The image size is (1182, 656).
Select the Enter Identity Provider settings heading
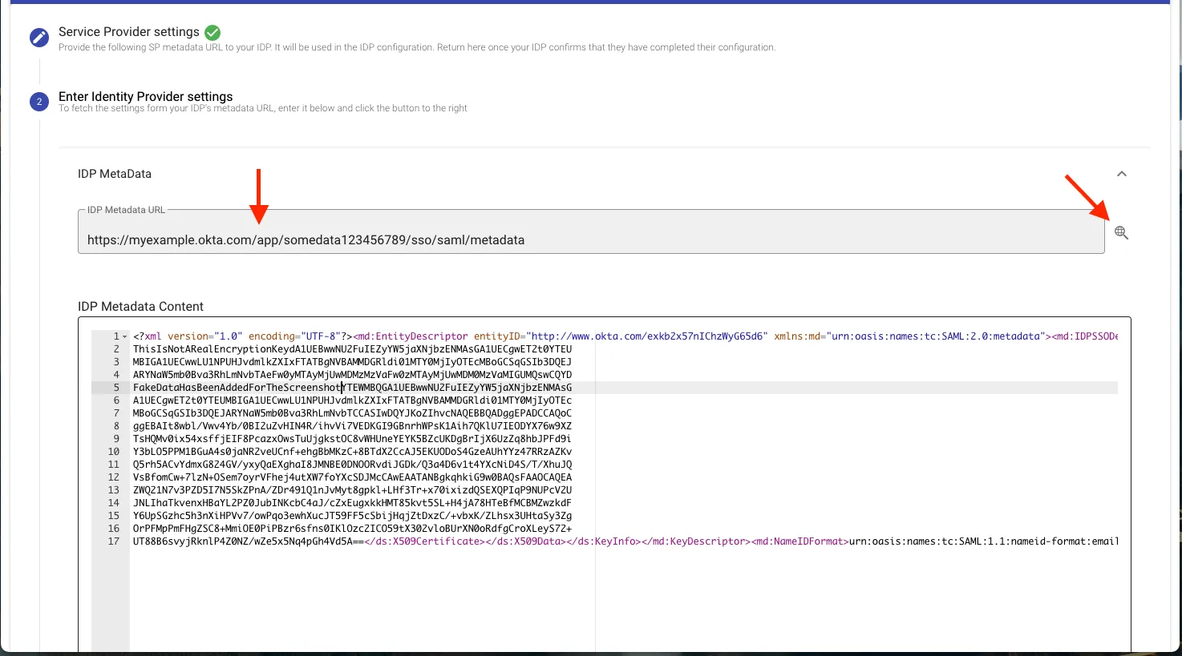(x=145, y=96)
